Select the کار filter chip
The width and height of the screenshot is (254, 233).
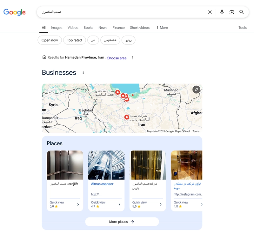[93, 40]
